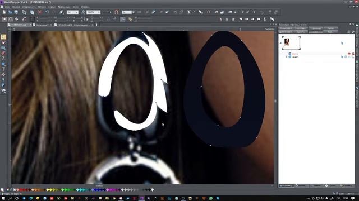Toggle the red eye visibility on top layer
The height and width of the screenshot is (201, 359).
[x=349, y=54]
